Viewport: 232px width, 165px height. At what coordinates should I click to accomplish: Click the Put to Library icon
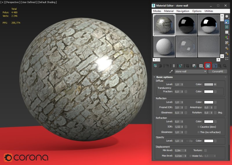point(194,66)
